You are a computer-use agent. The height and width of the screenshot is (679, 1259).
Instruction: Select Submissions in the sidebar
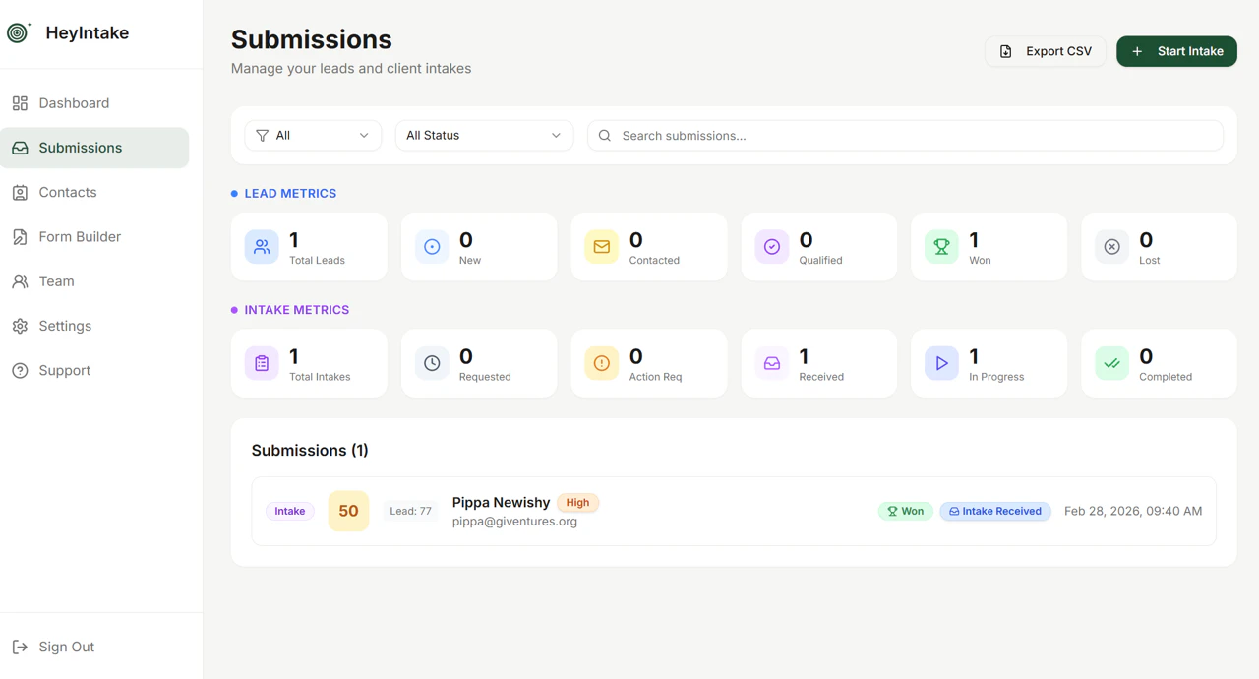coord(94,148)
